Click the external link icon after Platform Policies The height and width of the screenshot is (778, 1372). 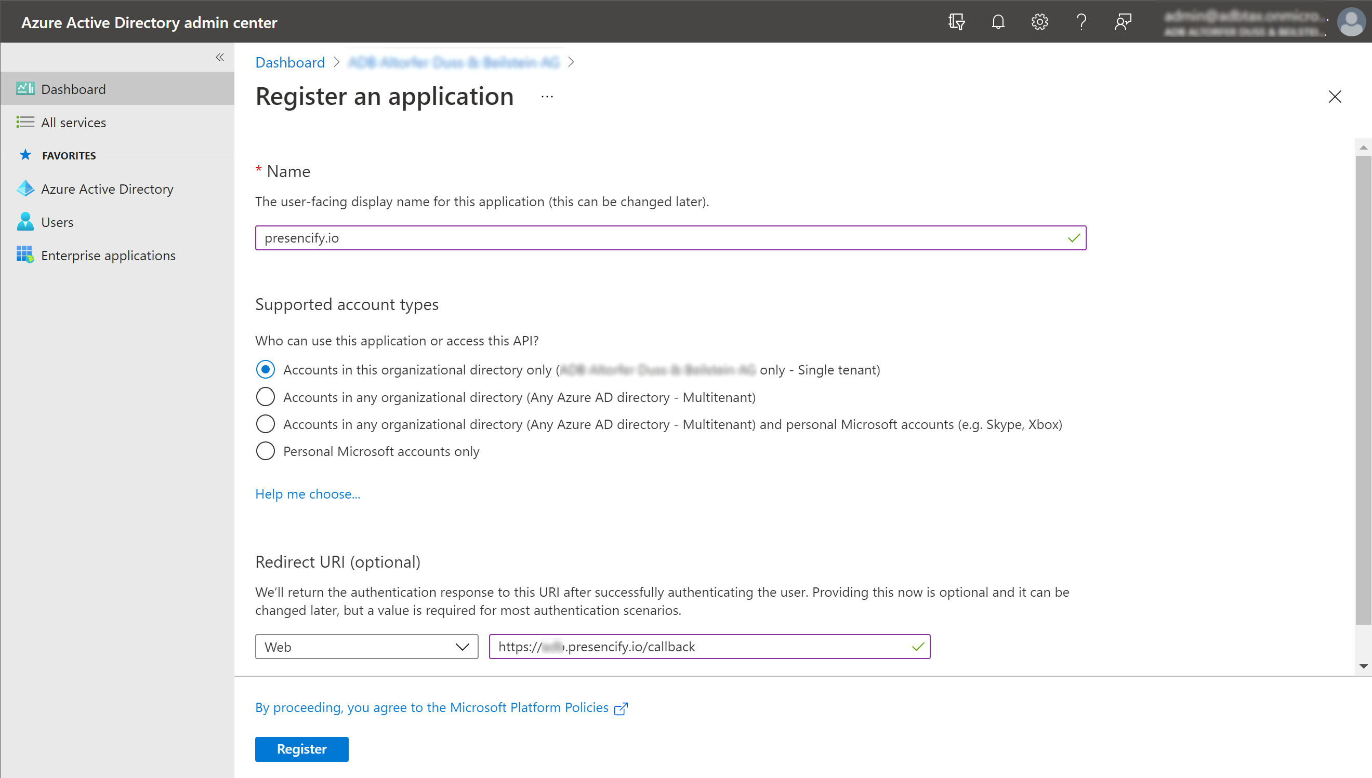tap(621, 708)
